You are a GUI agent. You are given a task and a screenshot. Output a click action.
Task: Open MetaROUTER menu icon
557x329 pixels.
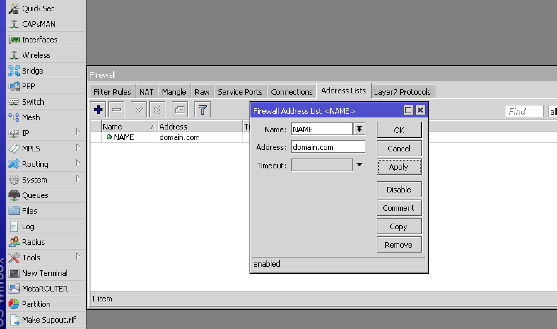(14, 289)
